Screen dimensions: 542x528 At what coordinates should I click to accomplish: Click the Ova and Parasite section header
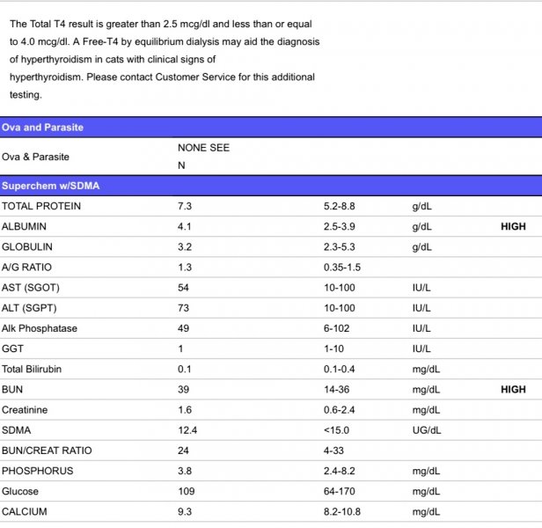pyautogui.click(x=43, y=128)
